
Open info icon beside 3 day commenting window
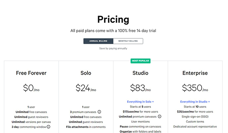pos(48,127)
